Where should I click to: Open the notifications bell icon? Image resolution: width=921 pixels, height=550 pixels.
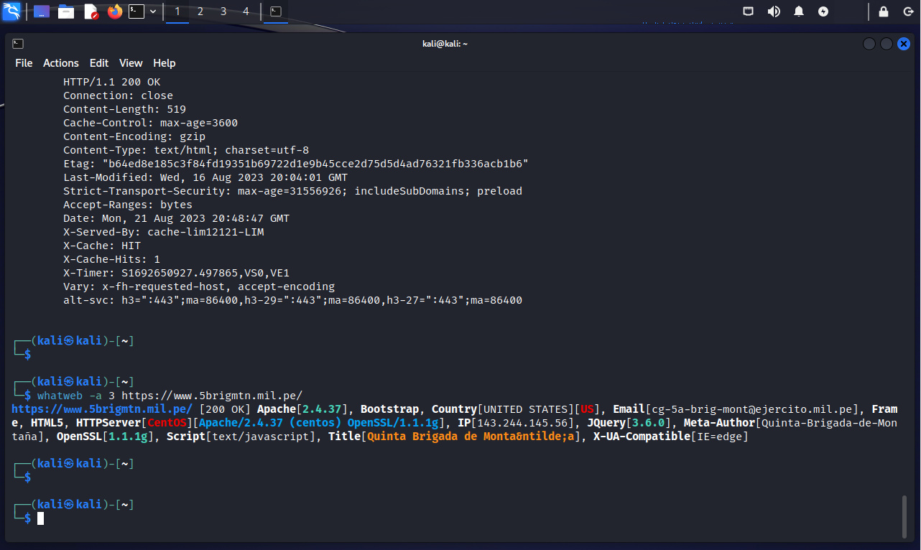click(x=799, y=11)
